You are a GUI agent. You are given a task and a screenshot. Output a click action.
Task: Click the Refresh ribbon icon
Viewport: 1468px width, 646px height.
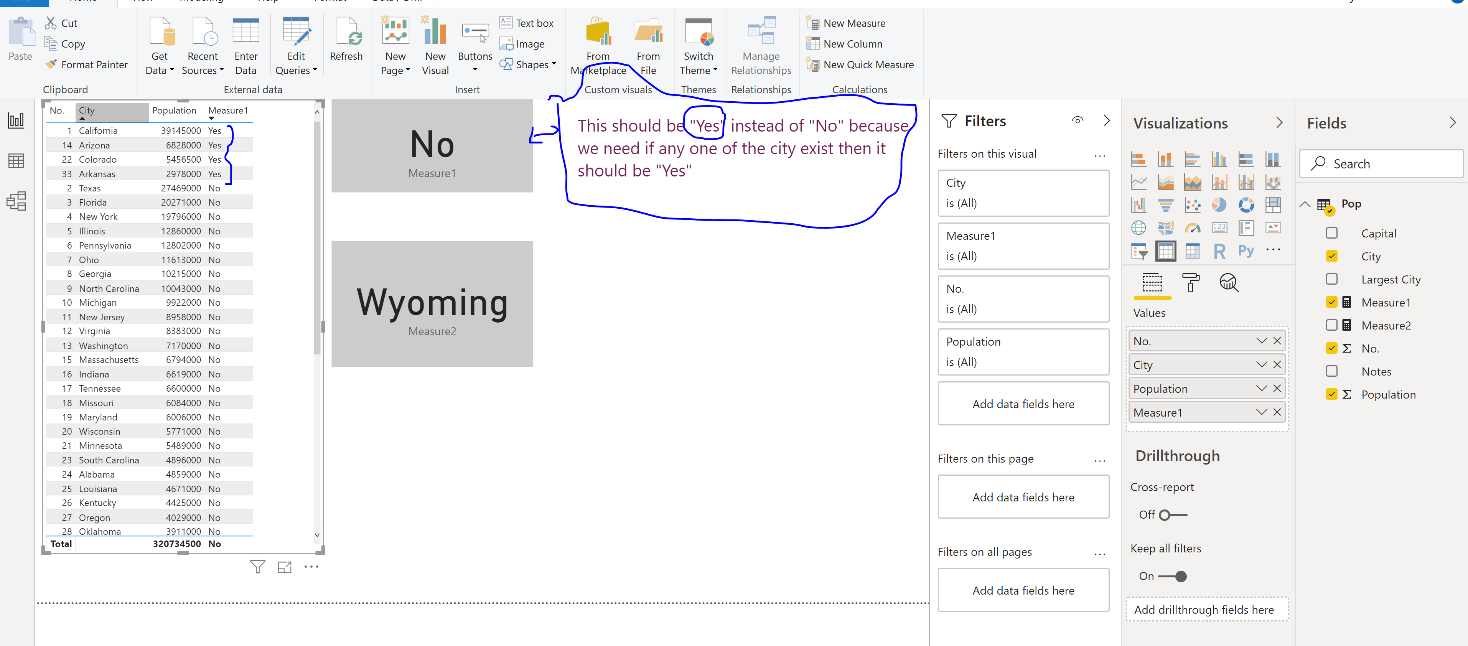(x=346, y=39)
